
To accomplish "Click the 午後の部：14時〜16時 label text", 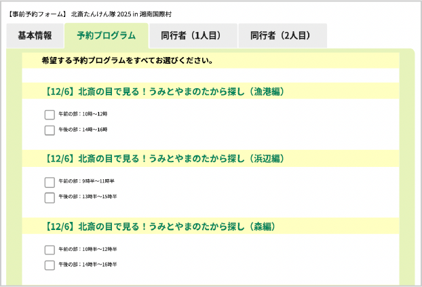I will [x=83, y=130].
